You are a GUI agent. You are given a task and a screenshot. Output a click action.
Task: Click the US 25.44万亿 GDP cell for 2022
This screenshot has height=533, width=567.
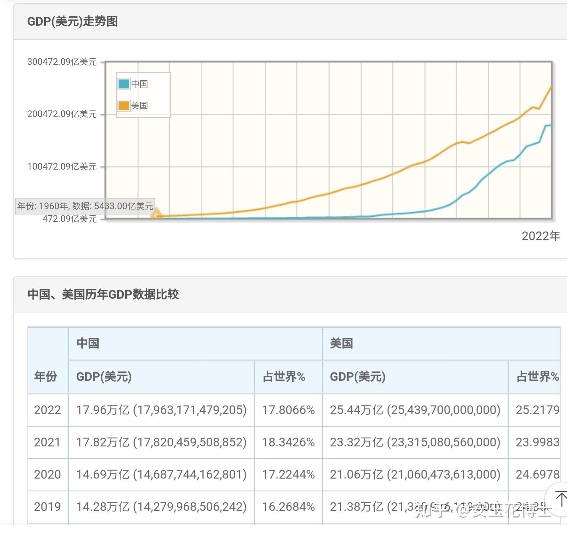pyautogui.click(x=415, y=410)
